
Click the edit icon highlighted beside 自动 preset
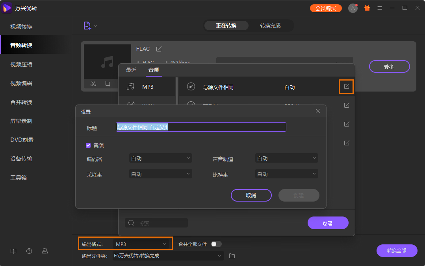click(346, 86)
